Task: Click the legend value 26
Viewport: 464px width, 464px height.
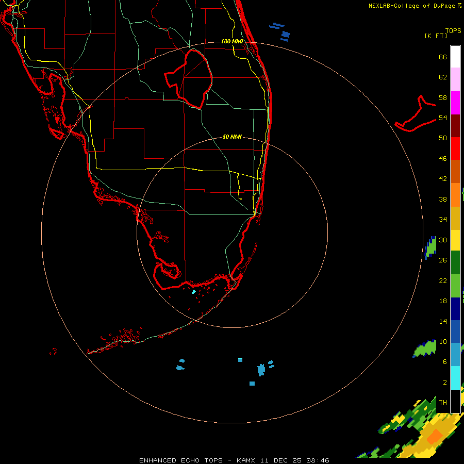Action: [x=443, y=260]
